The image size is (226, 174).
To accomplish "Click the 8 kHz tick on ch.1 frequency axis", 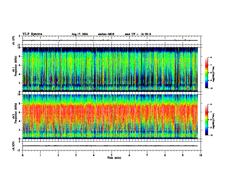I will 20,56.
